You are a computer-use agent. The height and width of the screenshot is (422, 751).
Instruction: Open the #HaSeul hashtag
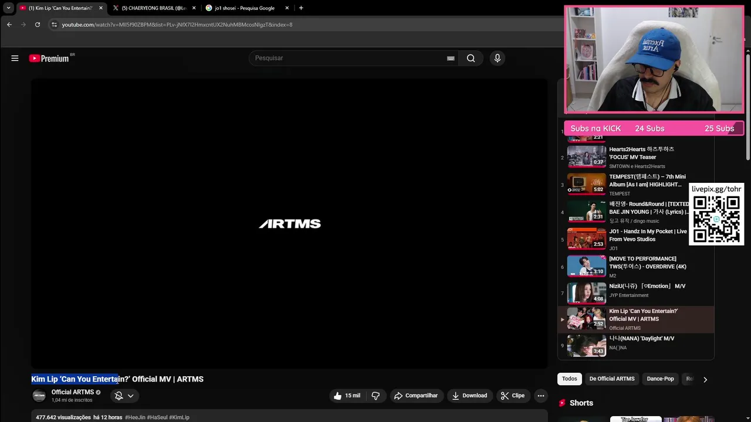point(157,417)
